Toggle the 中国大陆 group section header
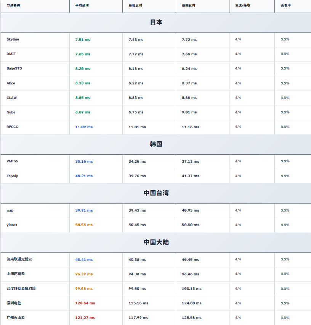 pyautogui.click(x=156, y=243)
